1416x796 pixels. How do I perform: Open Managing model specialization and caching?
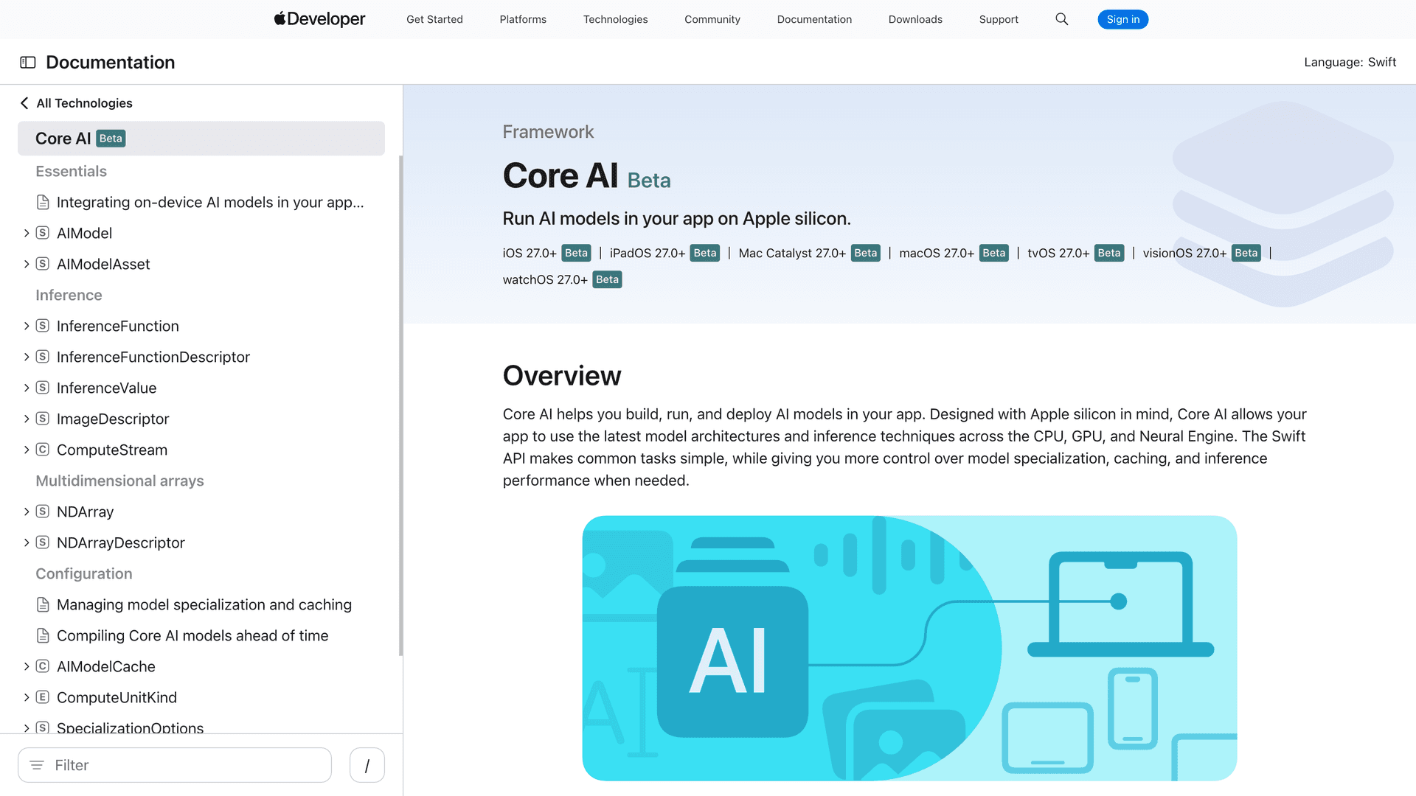[x=204, y=604]
